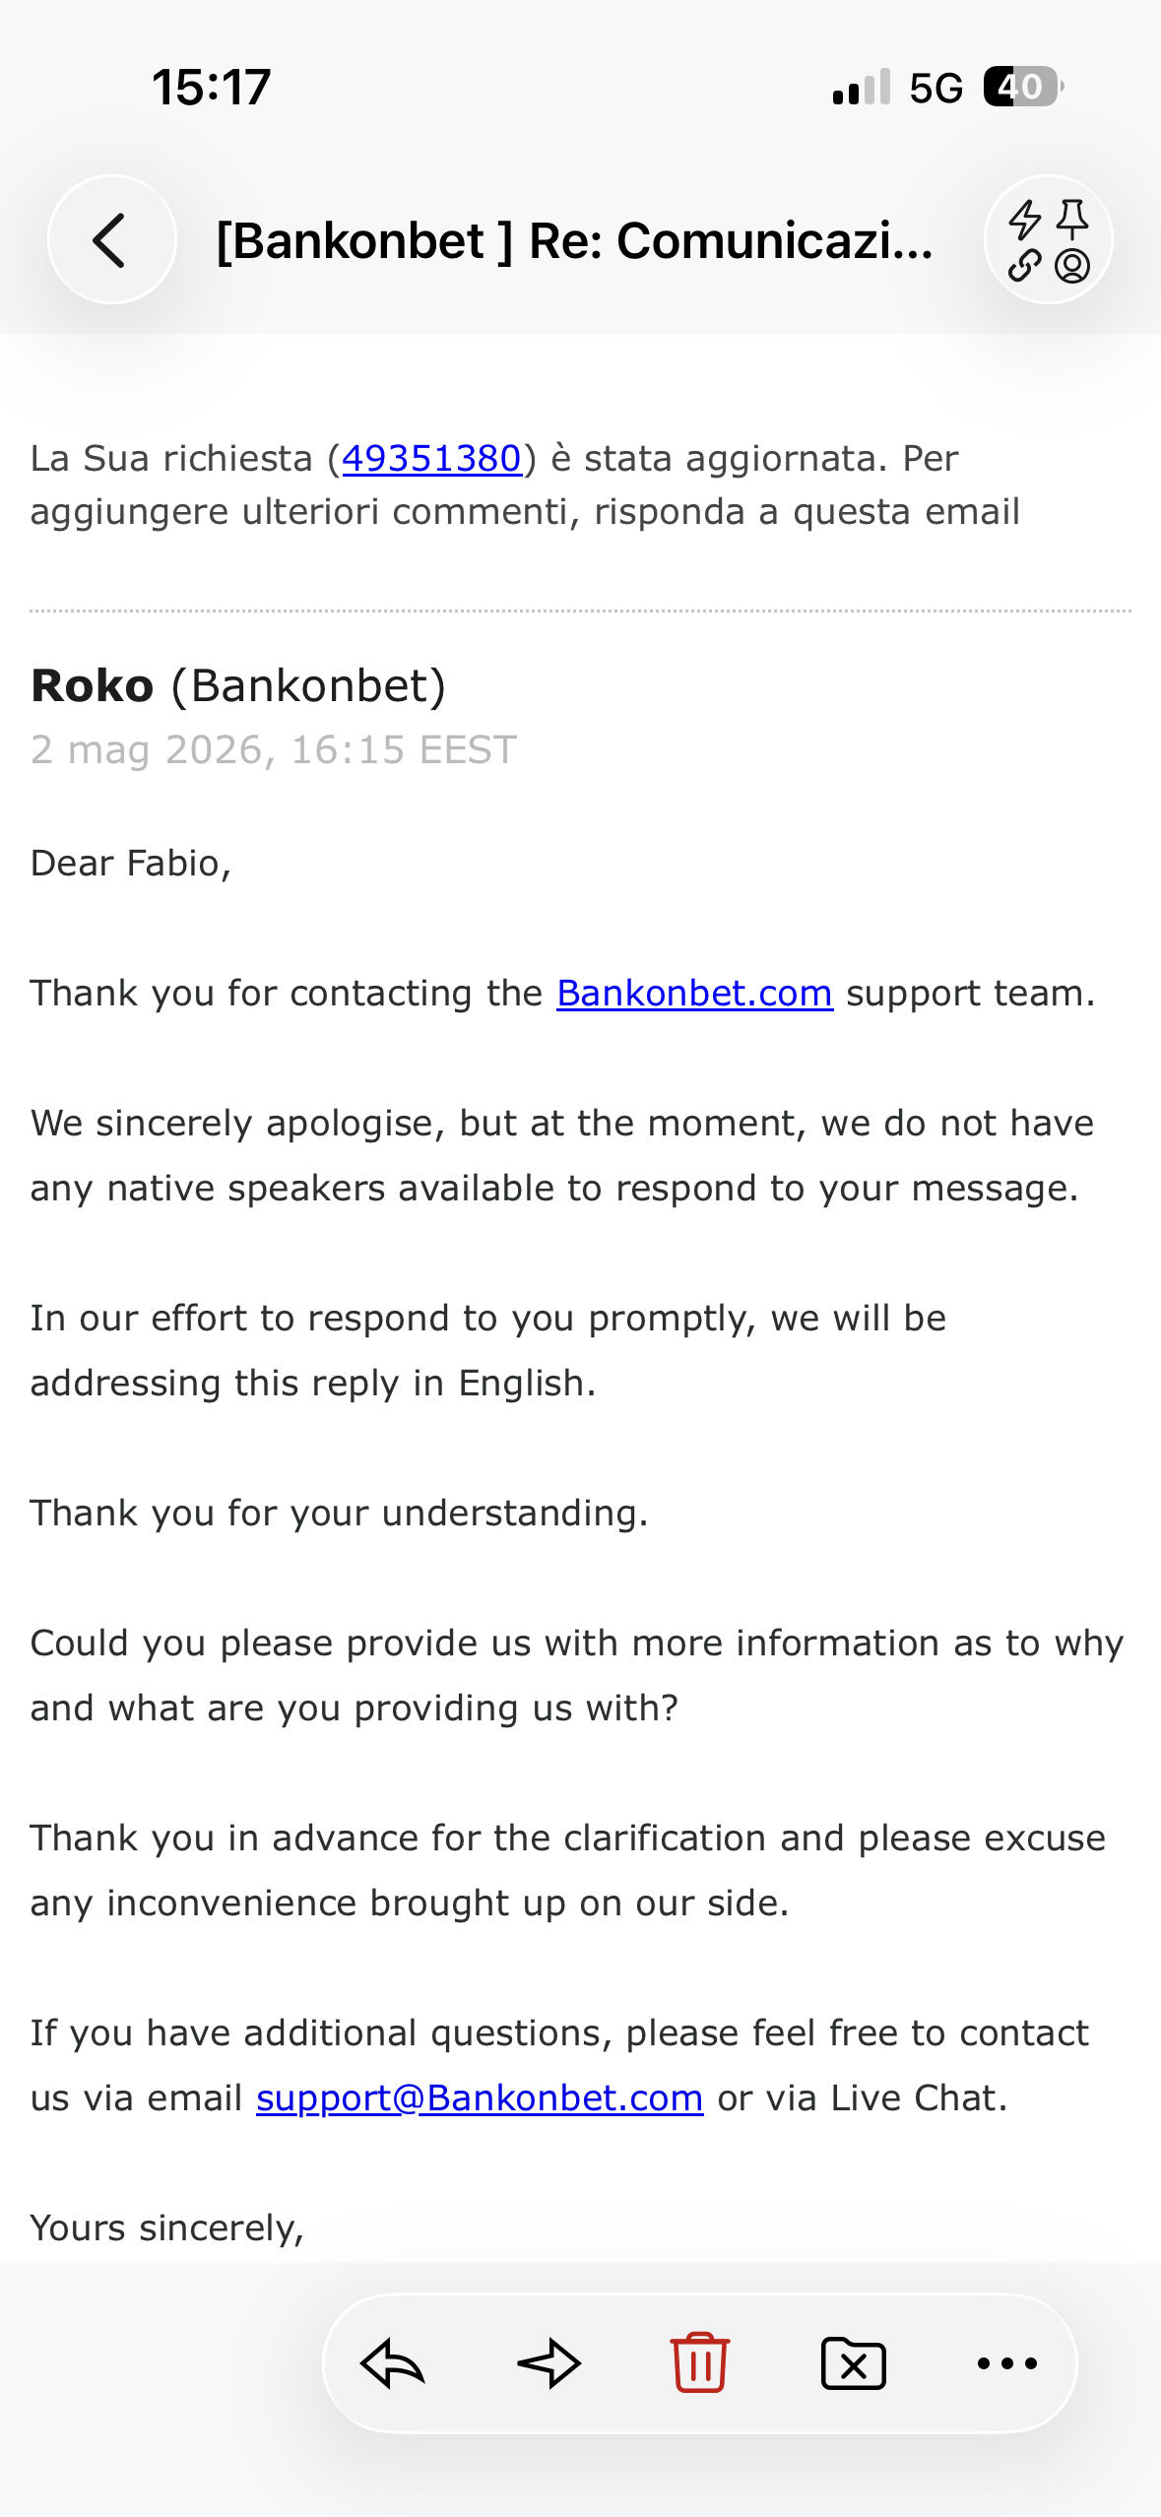This screenshot has height=2517, width=1161.
Task: Tap the reply arrow icon
Action: (392, 2362)
